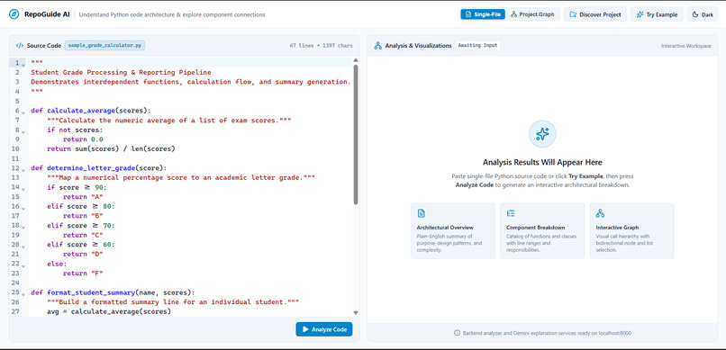The height and width of the screenshot is (350, 726).
Task: Place cursor on 'def calculate_average(scores):' line
Action: pos(91,111)
